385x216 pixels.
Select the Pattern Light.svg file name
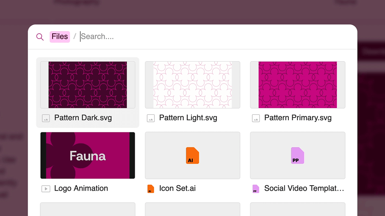tap(188, 118)
